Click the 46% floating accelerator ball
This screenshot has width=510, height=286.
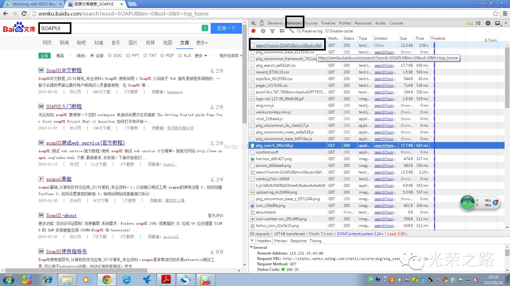[467, 202]
